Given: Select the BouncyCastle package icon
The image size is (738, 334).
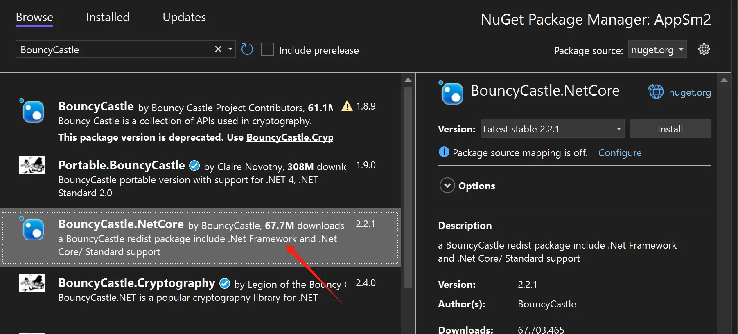Looking at the screenshot, I should click(x=32, y=110).
